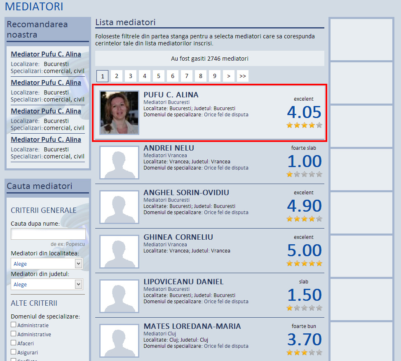Jump to last page with >> button
The width and height of the screenshot is (401, 361).
tap(243, 76)
